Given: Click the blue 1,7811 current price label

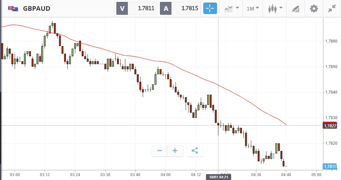Looking at the screenshot, I should point(330,167).
